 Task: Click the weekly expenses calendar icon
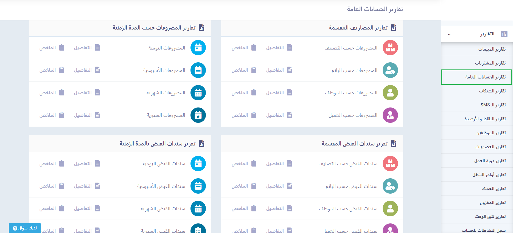tap(198, 70)
